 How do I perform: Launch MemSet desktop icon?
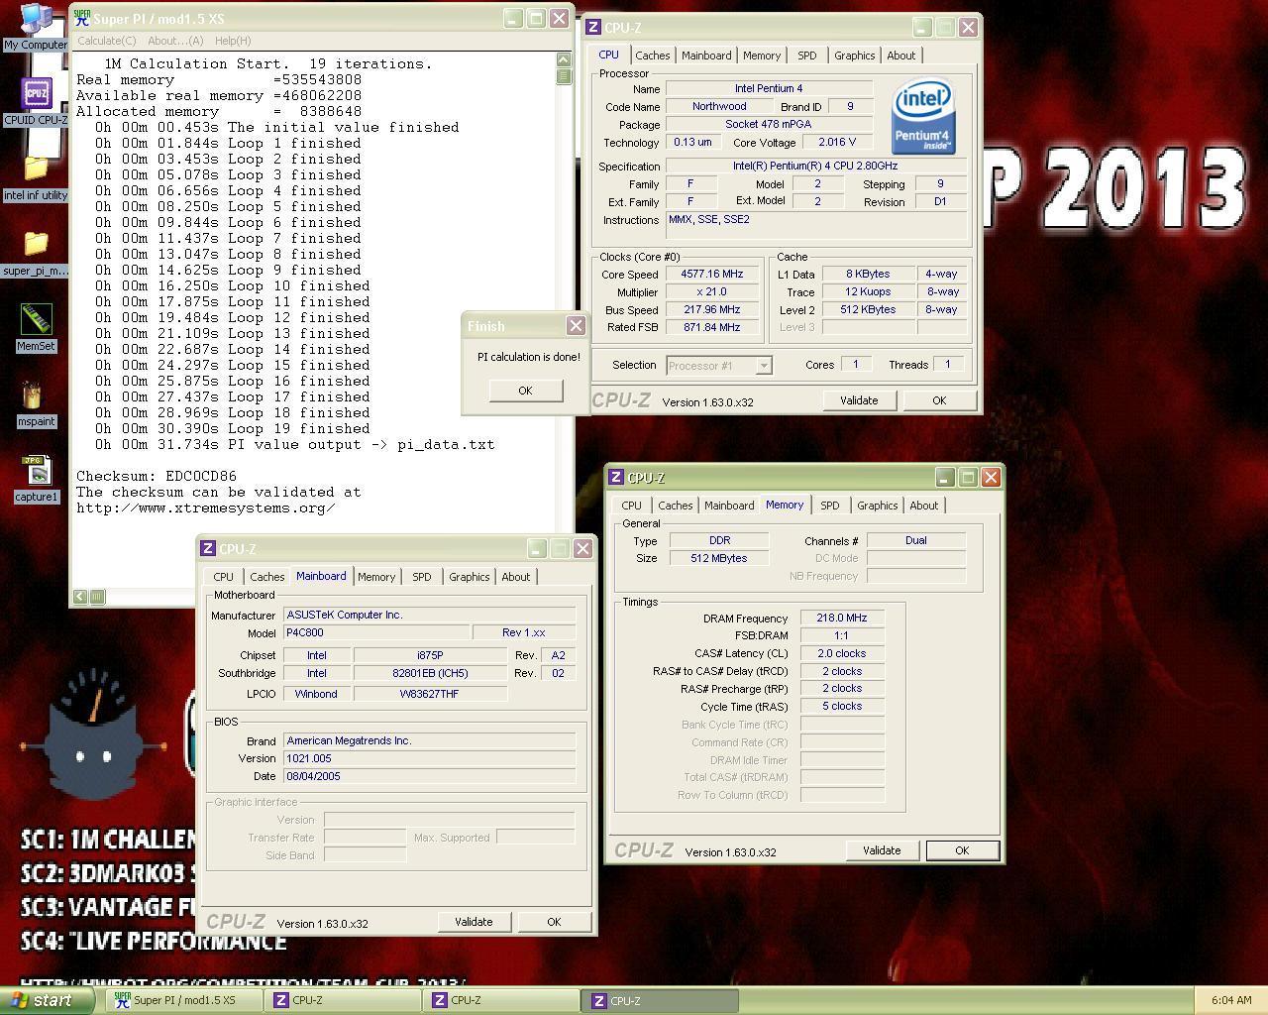pyautogui.click(x=36, y=328)
